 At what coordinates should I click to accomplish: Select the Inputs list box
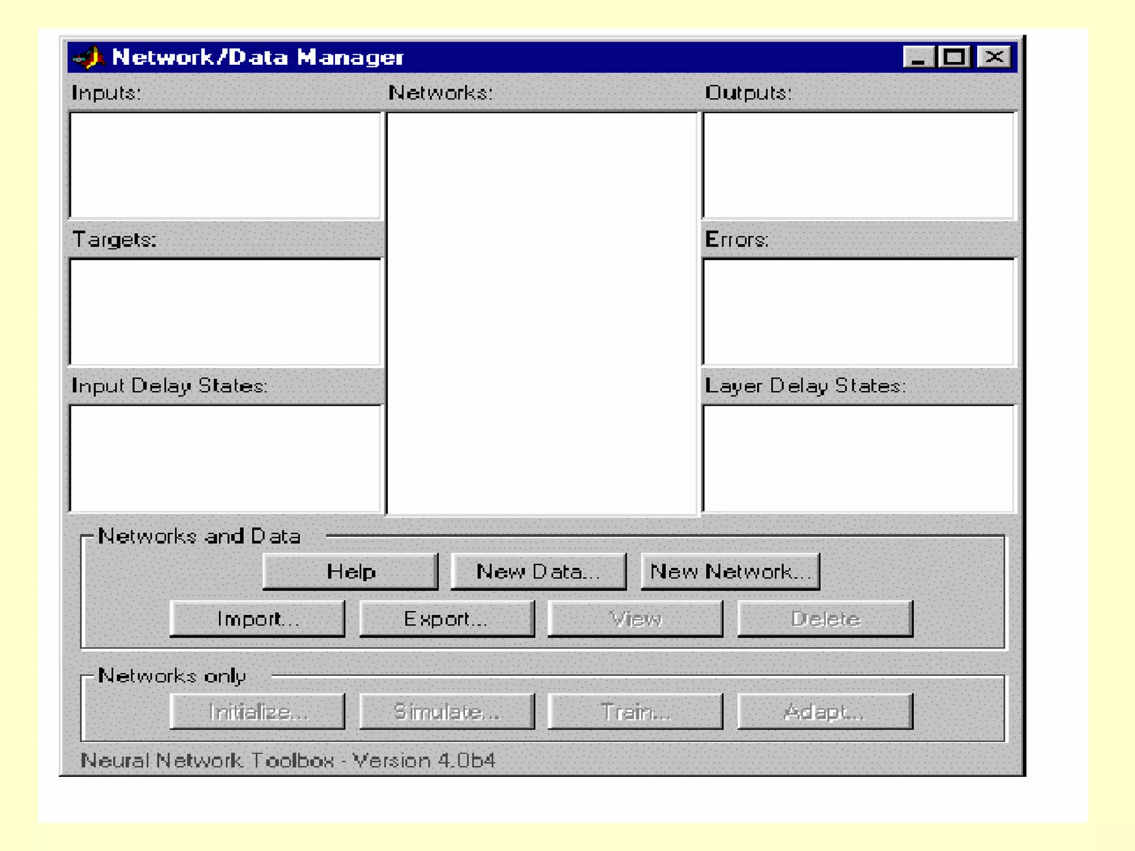coord(226,165)
